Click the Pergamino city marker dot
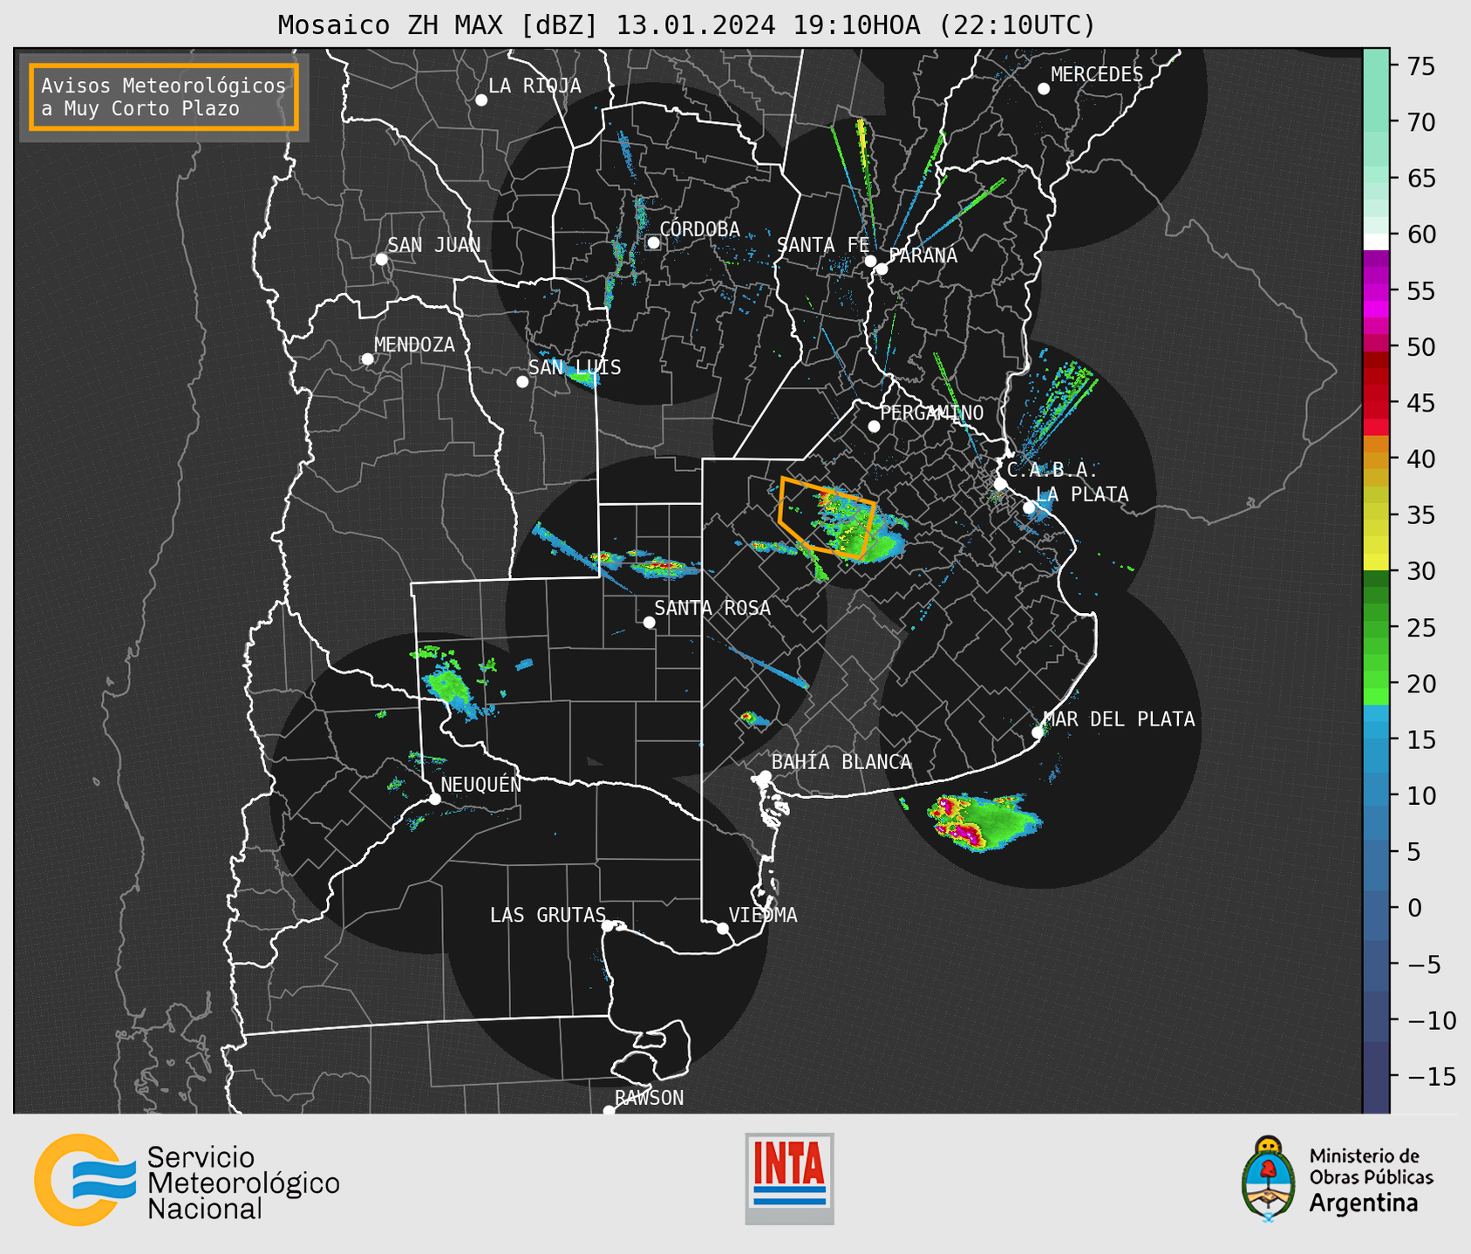 coord(874,426)
